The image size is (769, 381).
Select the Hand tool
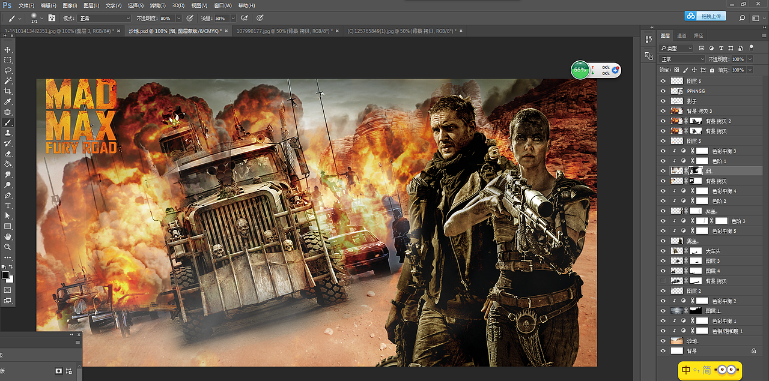click(8, 236)
